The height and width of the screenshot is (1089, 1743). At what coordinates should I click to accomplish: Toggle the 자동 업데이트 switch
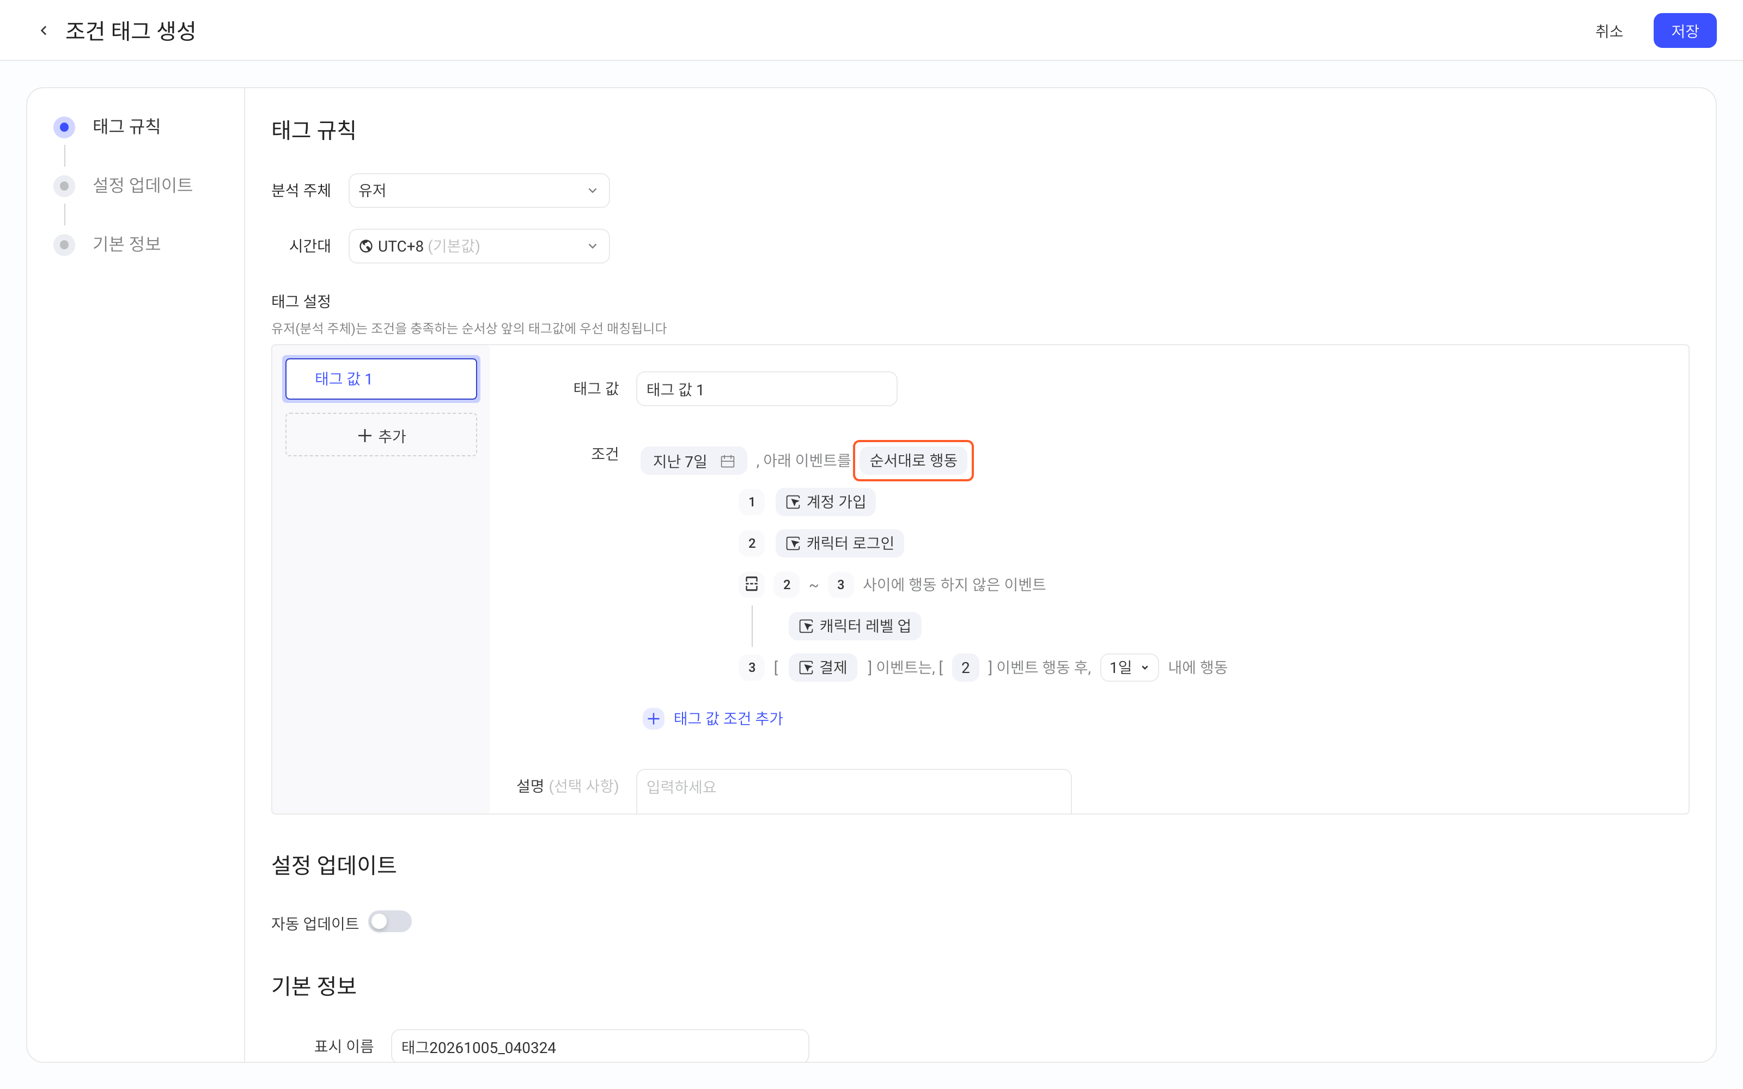point(389,922)
